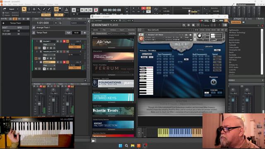Open the Export dropdown arrow
265x149 pixels.
17,9
